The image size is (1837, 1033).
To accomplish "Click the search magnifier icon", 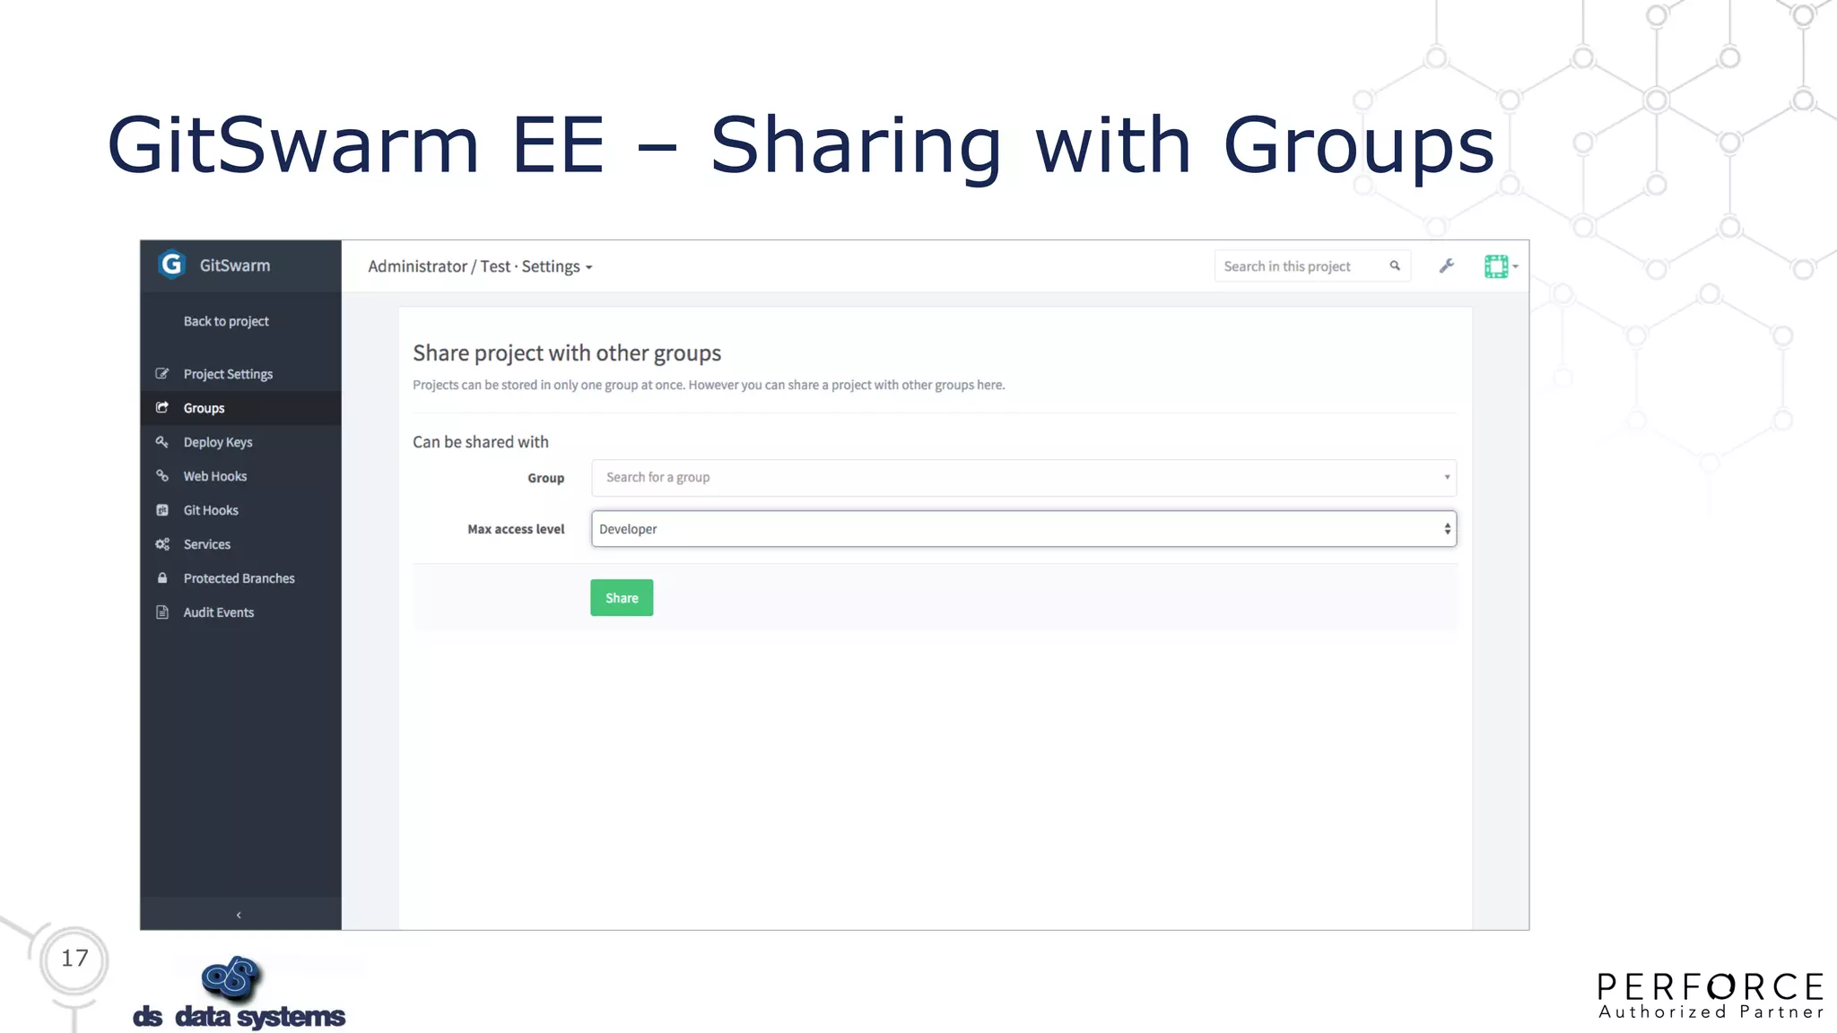I will pyautogui.click(x=1395, y=266).
